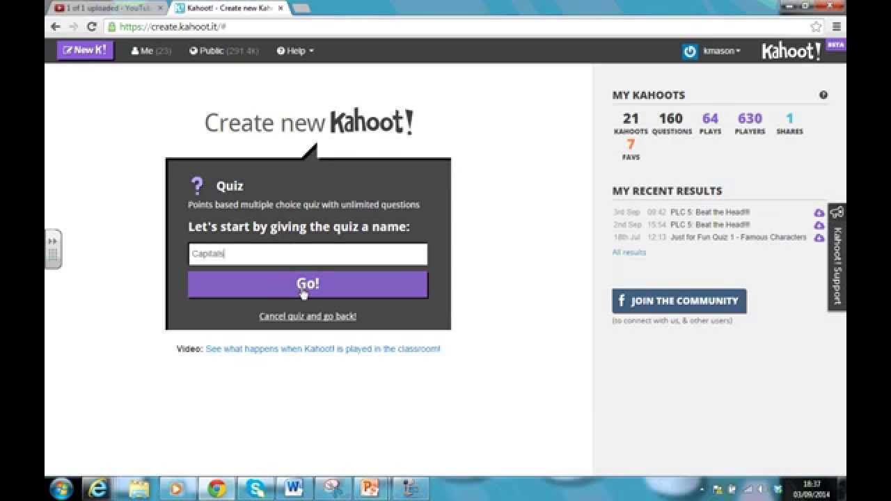The height and width of the screenshot is (501, 891).
Task: Open the classroom video link
Action: (323, 349)
